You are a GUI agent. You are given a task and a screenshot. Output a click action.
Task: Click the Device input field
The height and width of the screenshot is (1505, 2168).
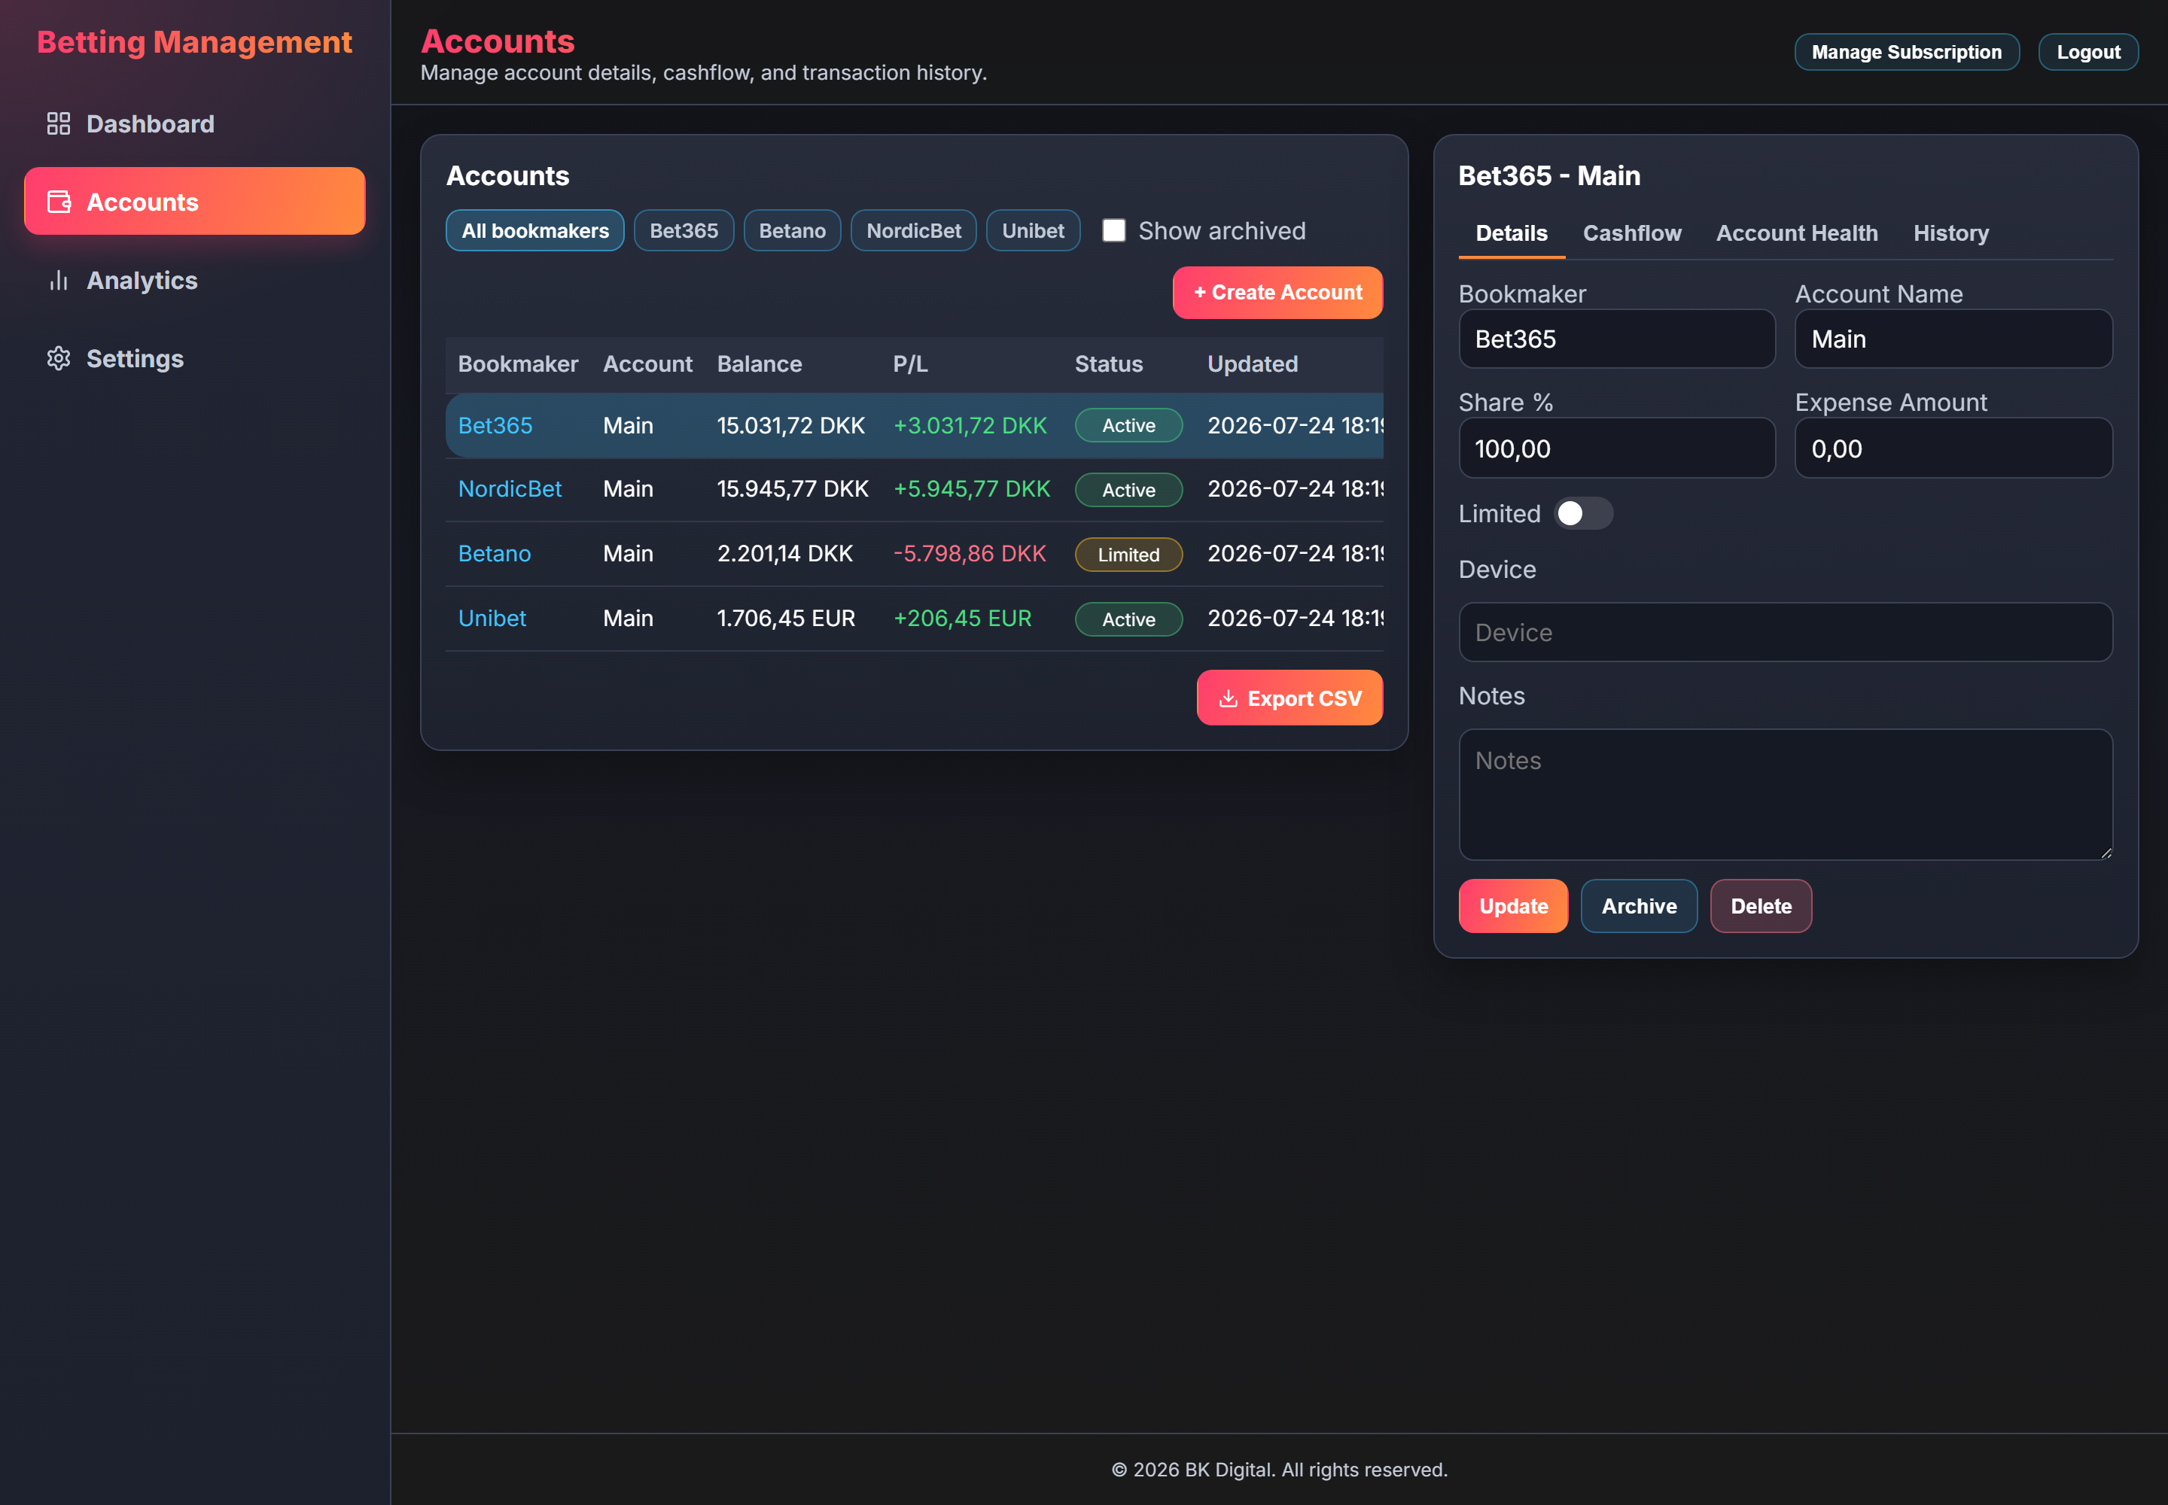tap(1785, 632)
